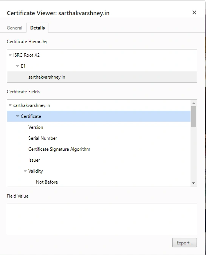Collapse the Validity field node
Screen dimensions: 206x255
[25, 171]
